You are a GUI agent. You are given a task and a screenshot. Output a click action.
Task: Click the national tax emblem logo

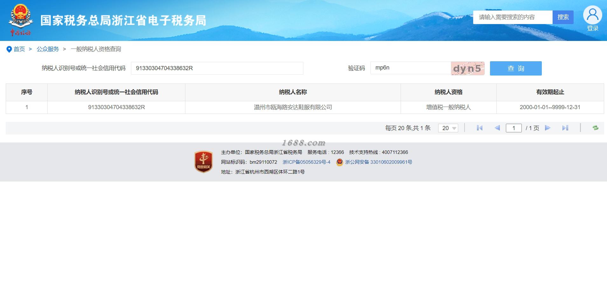[x=20, y=20]
